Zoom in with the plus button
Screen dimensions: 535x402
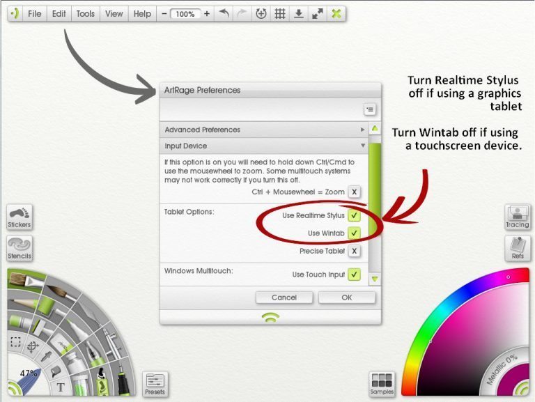tap(207, 14)
